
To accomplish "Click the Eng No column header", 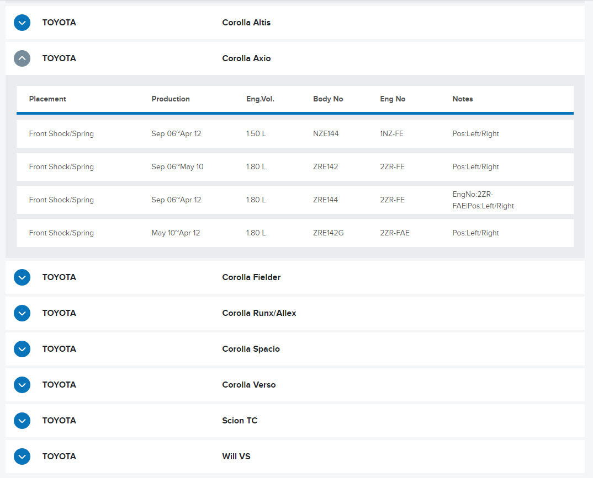I will [393, 99].
